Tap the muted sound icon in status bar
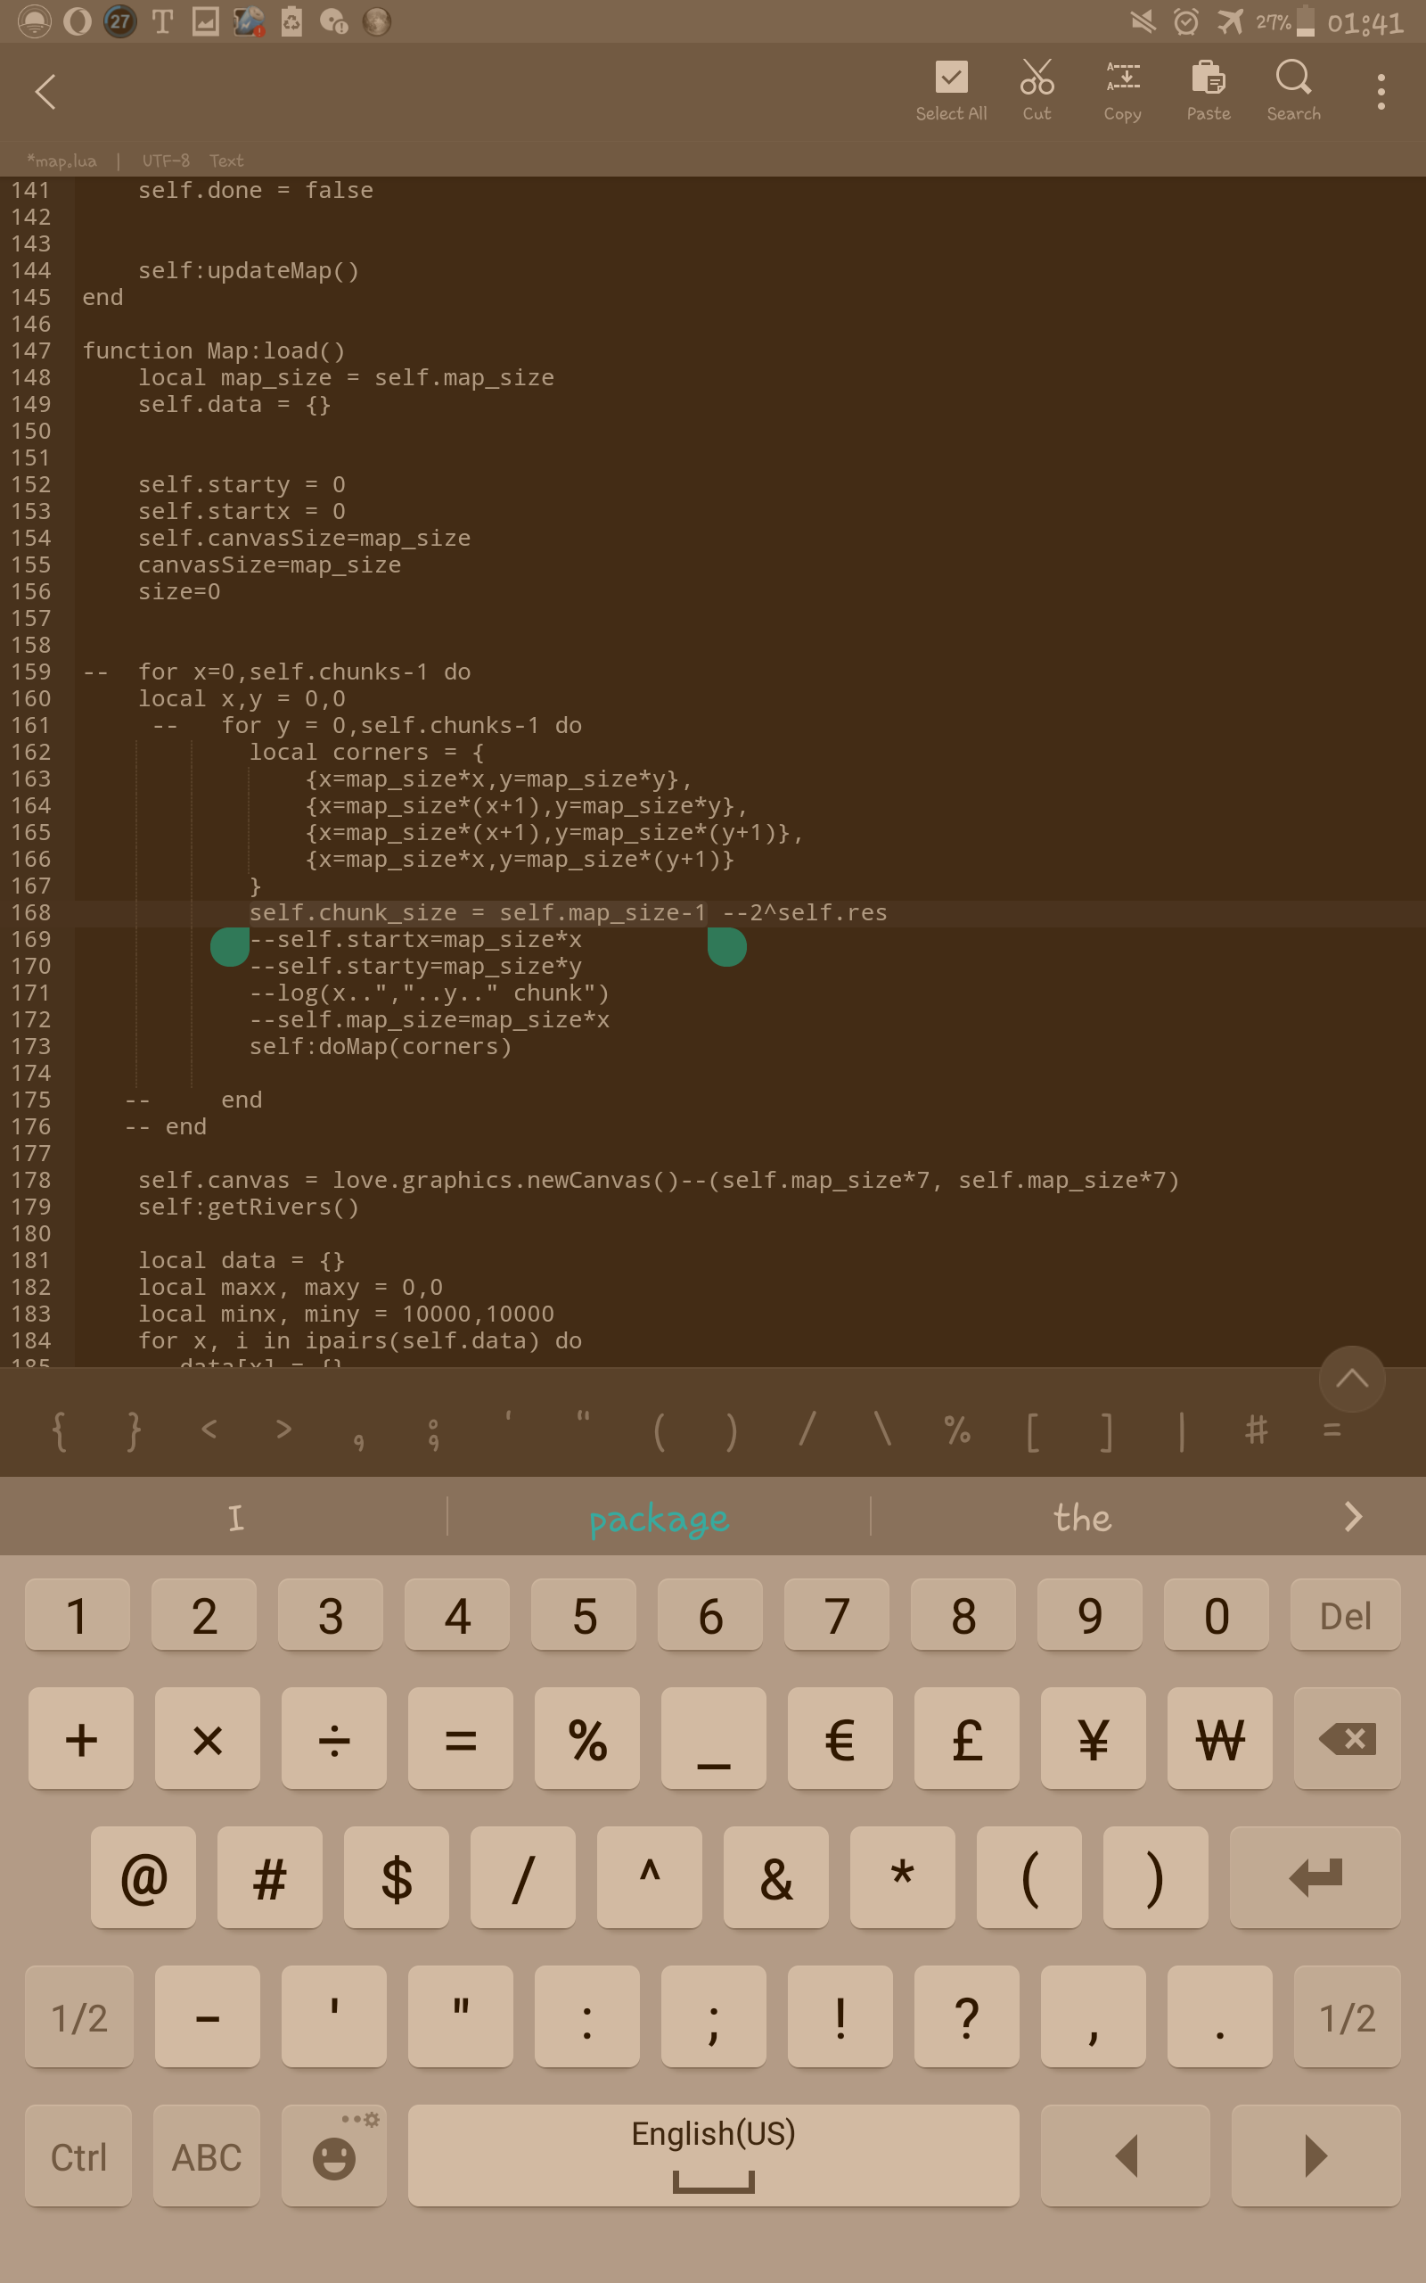The height and width of the screenshot is (2283, 1426). [1143, 21]
